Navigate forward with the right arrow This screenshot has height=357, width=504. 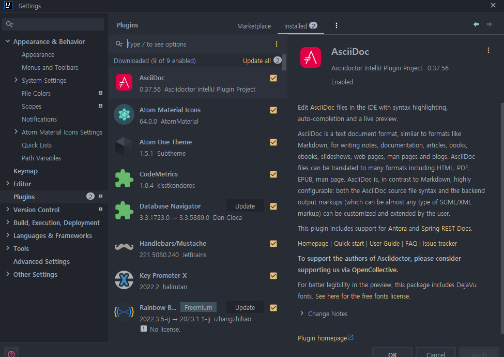point(489,24)
